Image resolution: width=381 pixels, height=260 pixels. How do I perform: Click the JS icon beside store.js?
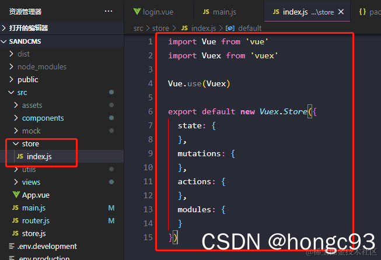click(15, 233)
